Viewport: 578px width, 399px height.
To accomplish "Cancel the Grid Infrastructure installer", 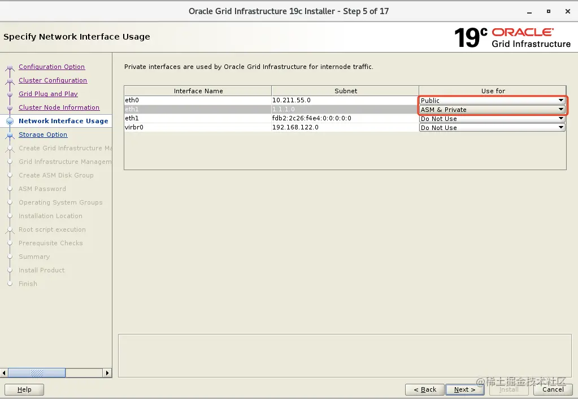I will tap(553, 389).
